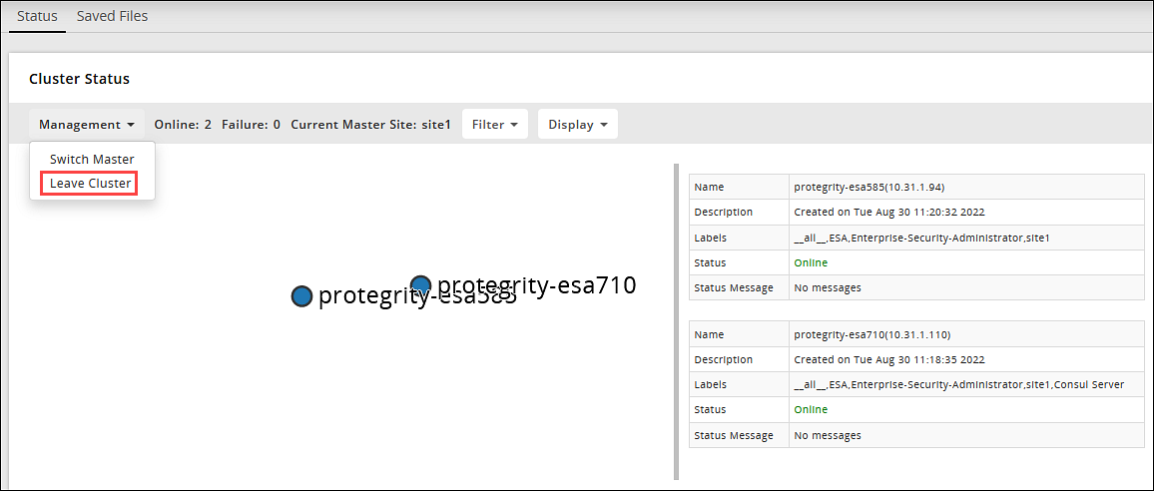This screenshot has width=1154, height=491.
Task: Select Leave Cluster in Management menu
Action: click(x=90, y=184)
